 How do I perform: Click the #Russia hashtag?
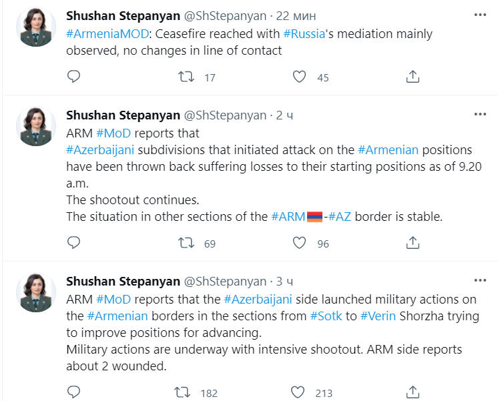tap(304, 33)
